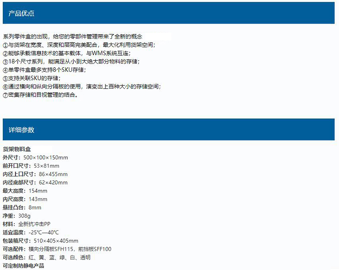339x270 pixels.
Task: Click the 详细参数 section header
Action: pos(22,130)
